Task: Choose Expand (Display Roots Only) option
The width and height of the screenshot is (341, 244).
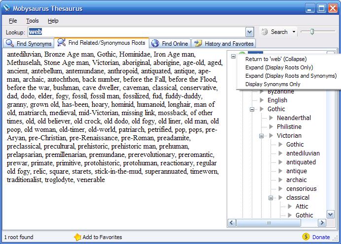Action: coord(279,67)
